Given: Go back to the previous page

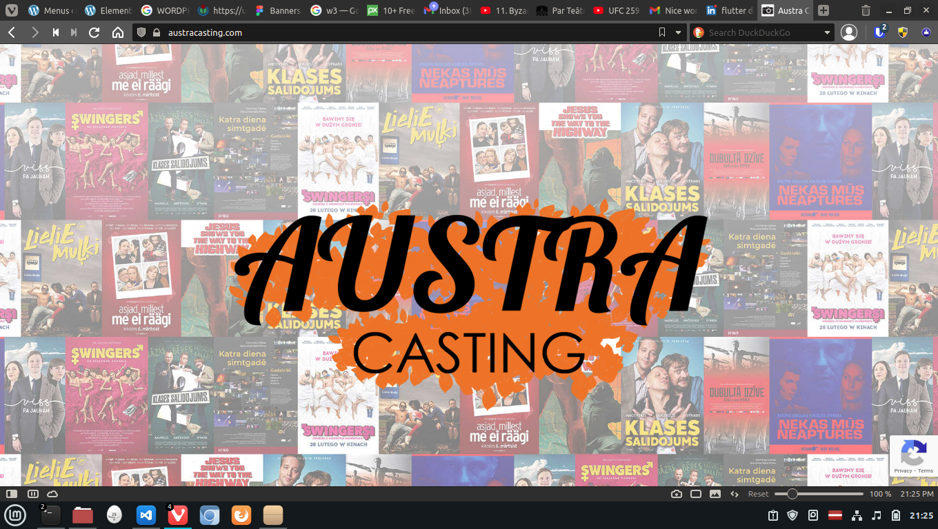Looking at the screenshot, I should tap(12, 32).
